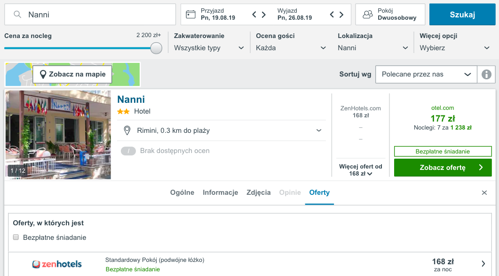The image size is (499, 276).
Task: Click the rating badge icon
Action: click(x=128, y=151)
